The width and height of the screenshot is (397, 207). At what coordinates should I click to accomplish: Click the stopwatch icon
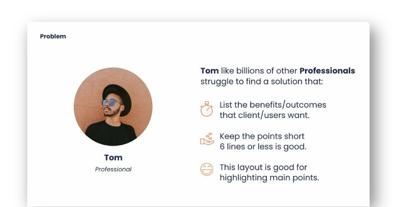(207, 109)
